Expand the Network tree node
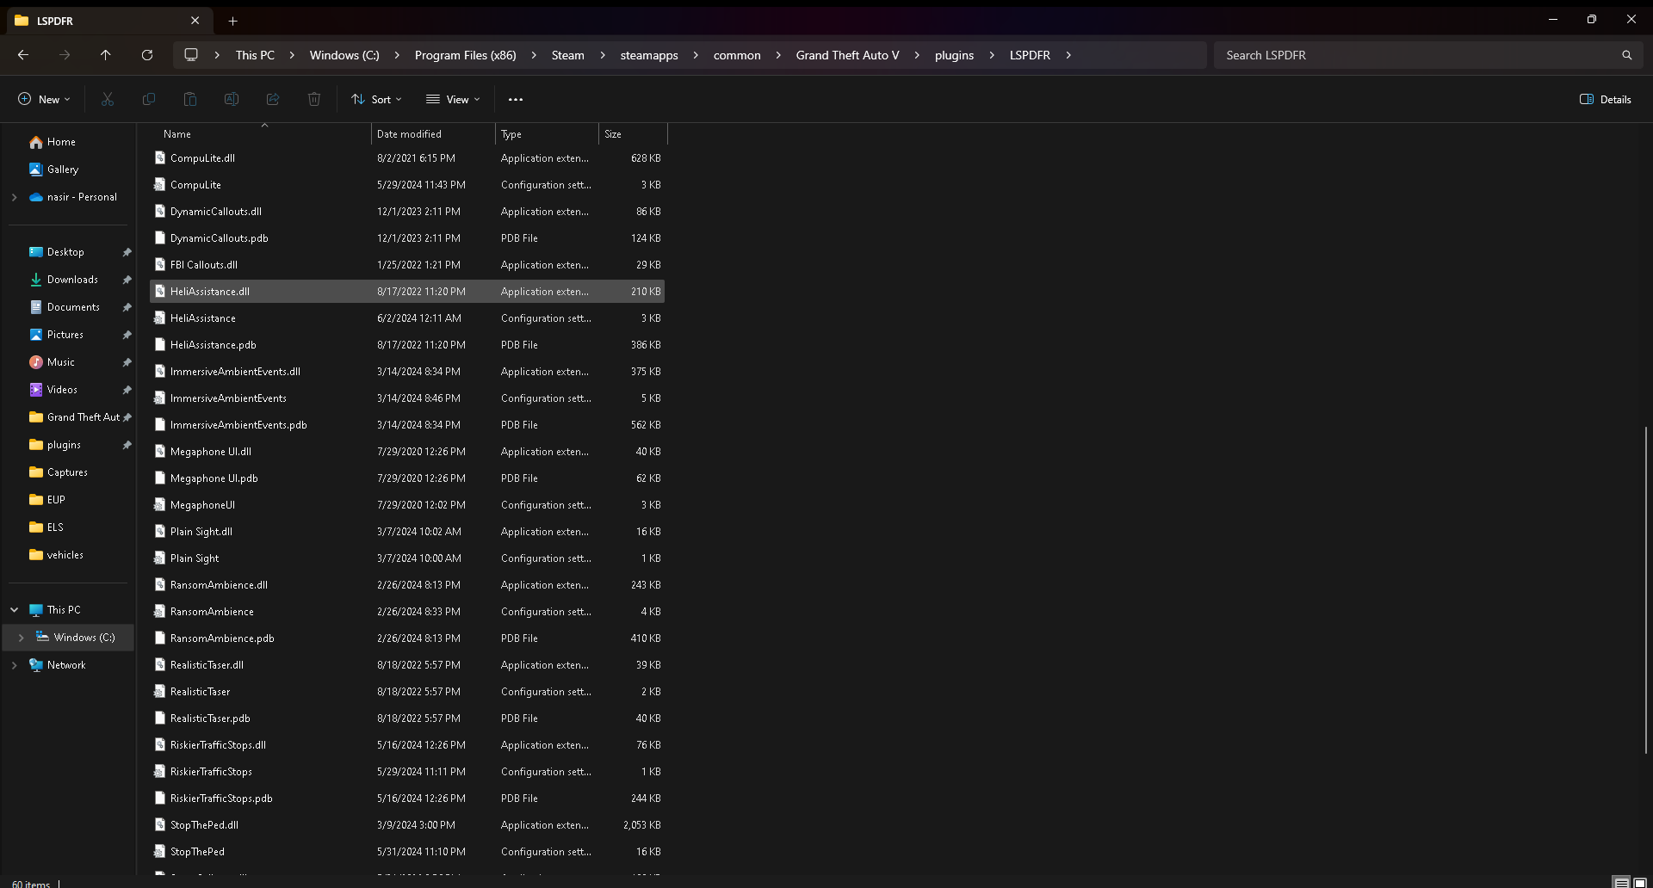1653x888 pixels. point(14,665)
